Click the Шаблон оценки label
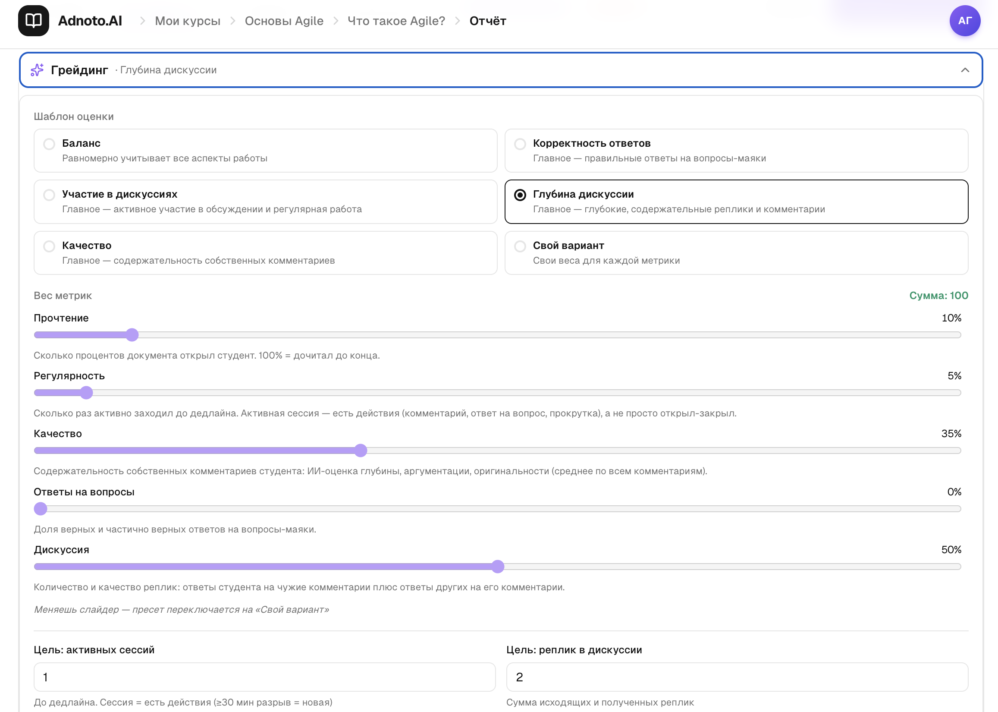This screenshot has height=712, width=998. click(74, 117)
